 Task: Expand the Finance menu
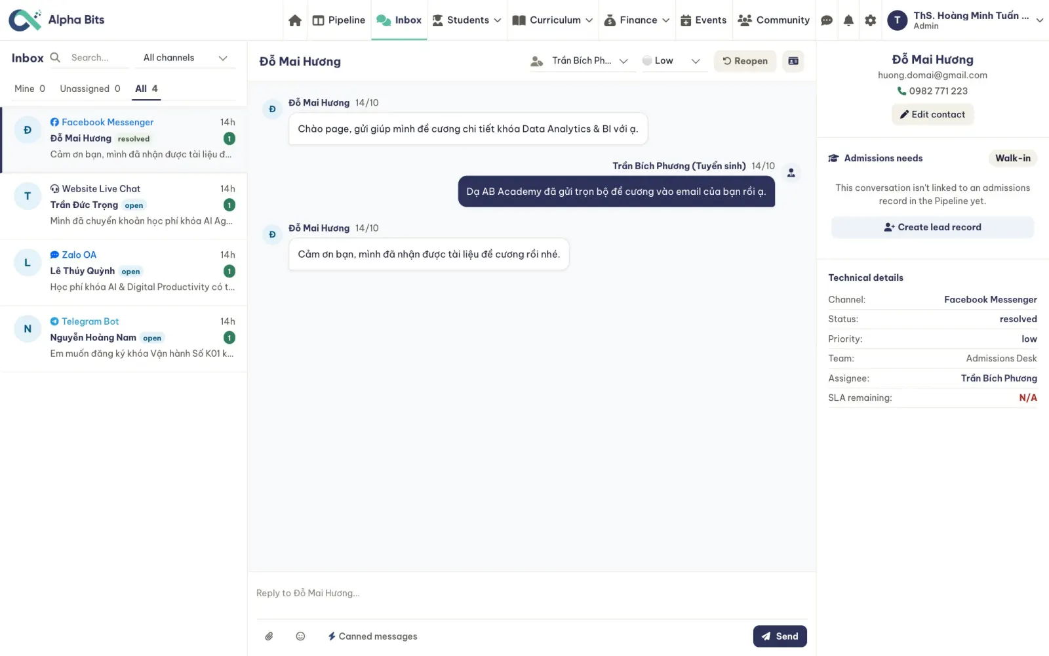coord(637,20)
